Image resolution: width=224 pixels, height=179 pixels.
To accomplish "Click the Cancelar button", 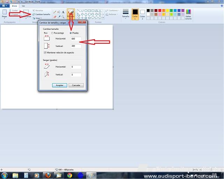I will click(76, 85).
